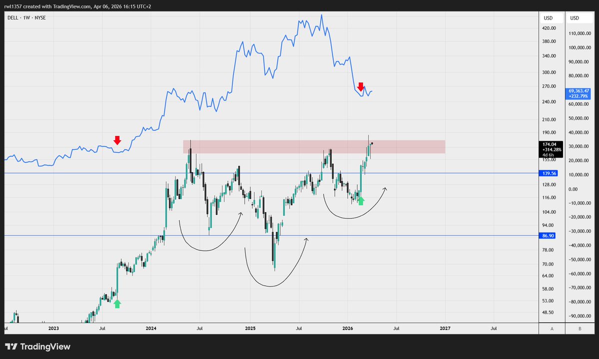Click the 2023 label on the time axis
599x359 pixels.
click(53, 329)
